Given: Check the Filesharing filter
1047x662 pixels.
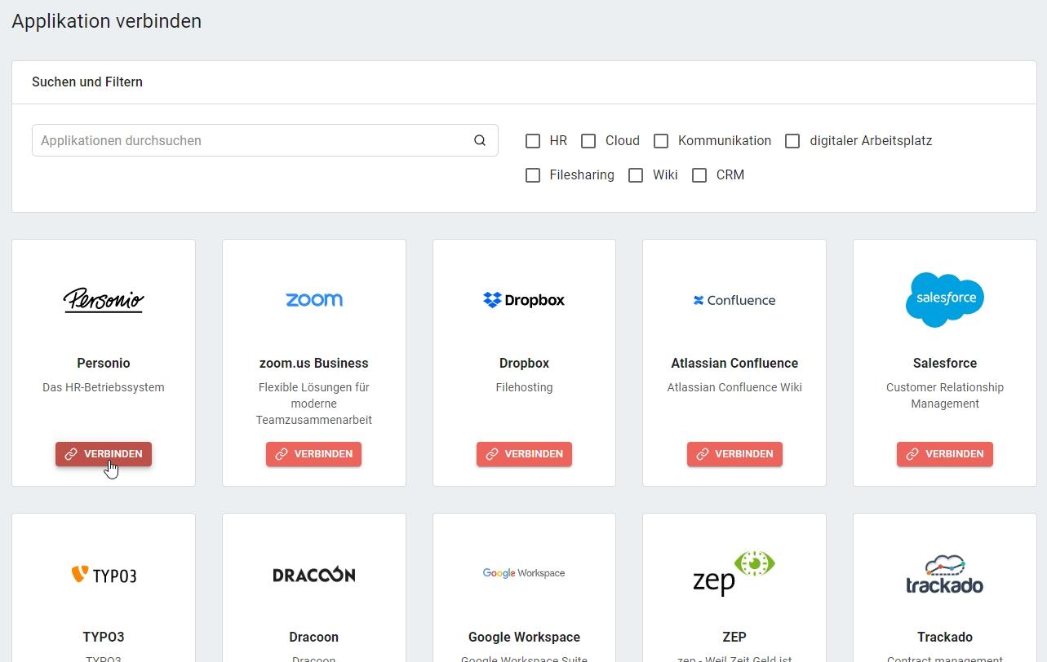Looking at the screenshot, I should [533, 175].
